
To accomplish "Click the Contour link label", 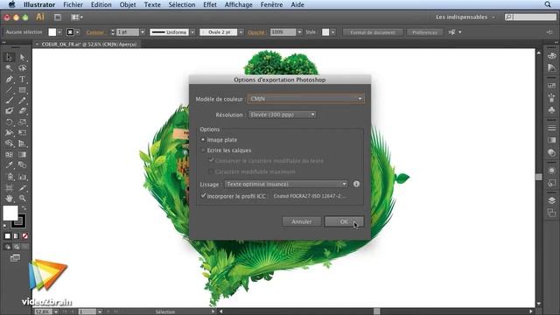I will pos(95,32).
